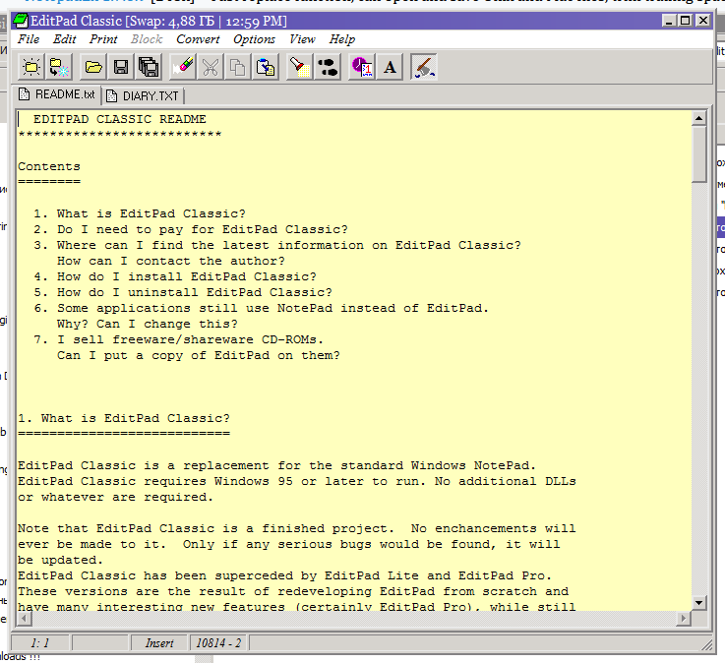Switch to the README.txt tab
The width and height of the screenshot is (725, 663).
57,94
